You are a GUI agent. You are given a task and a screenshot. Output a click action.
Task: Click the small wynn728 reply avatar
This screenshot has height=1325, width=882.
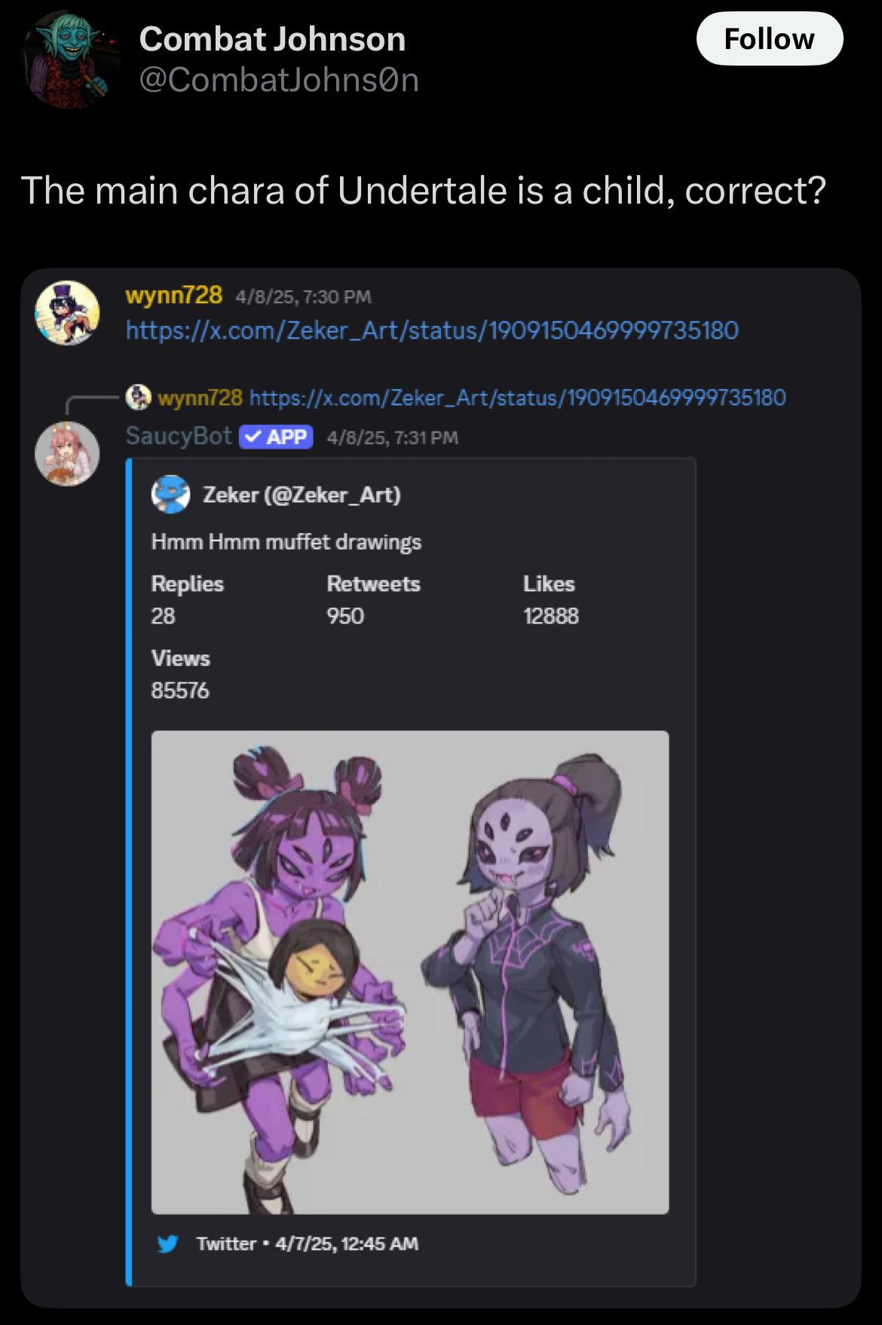138,397
